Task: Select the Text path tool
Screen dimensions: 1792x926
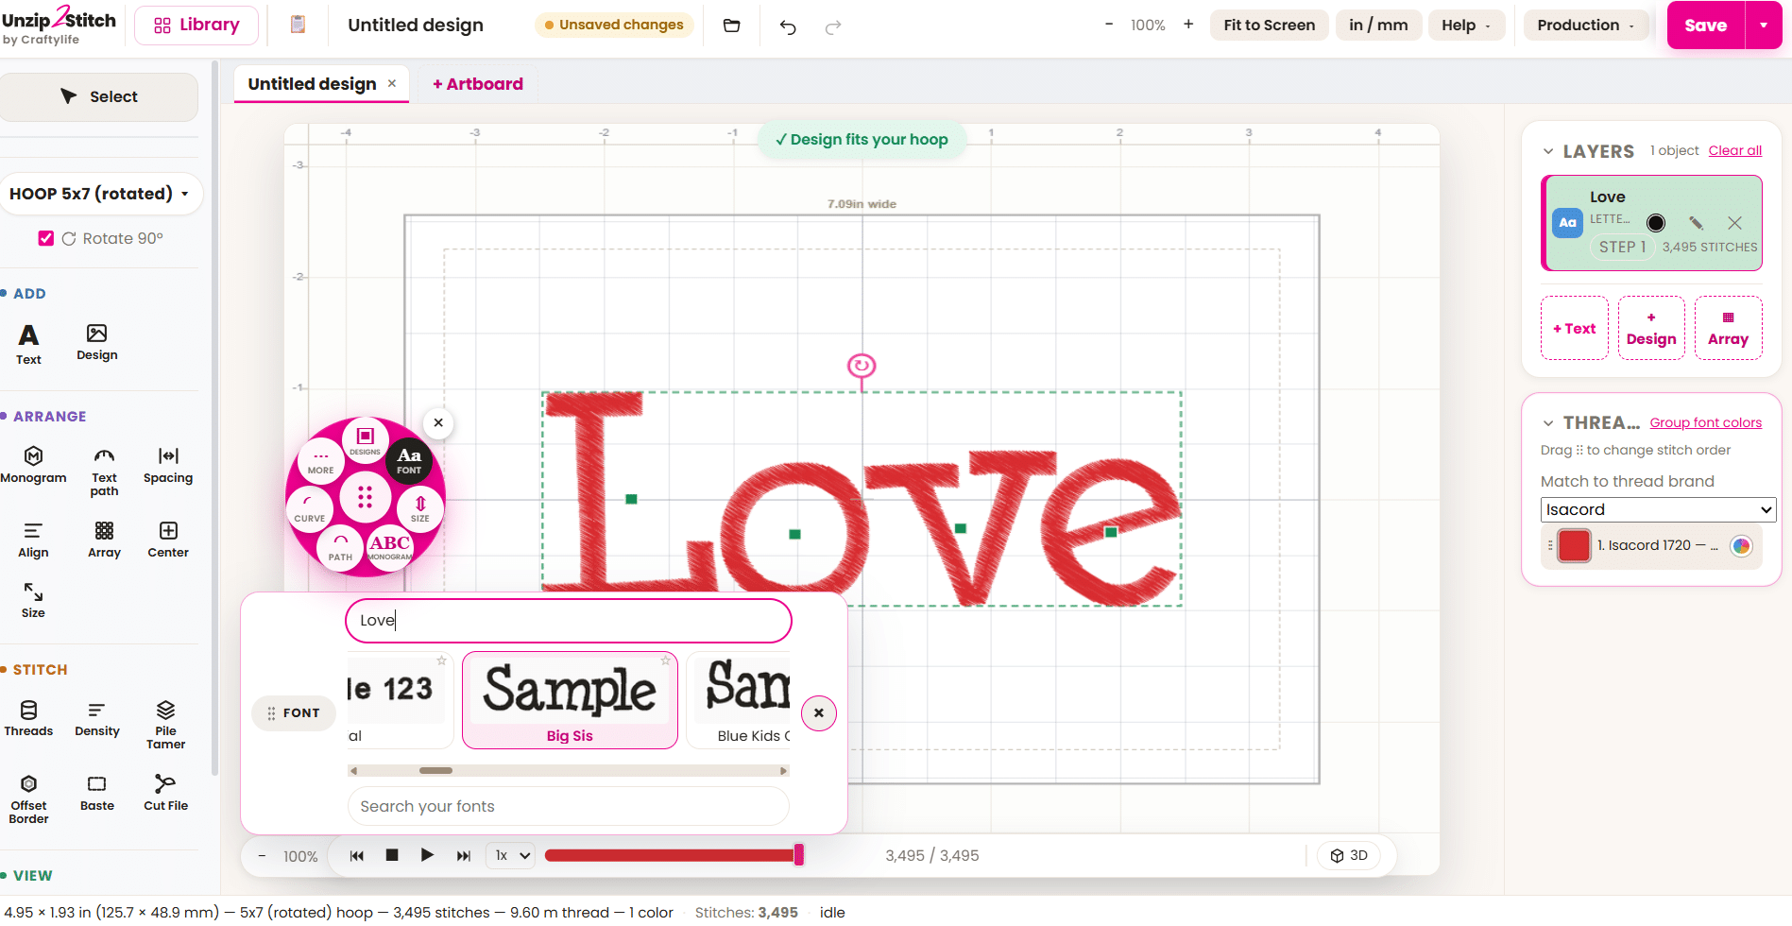Action: pos(104,472)
